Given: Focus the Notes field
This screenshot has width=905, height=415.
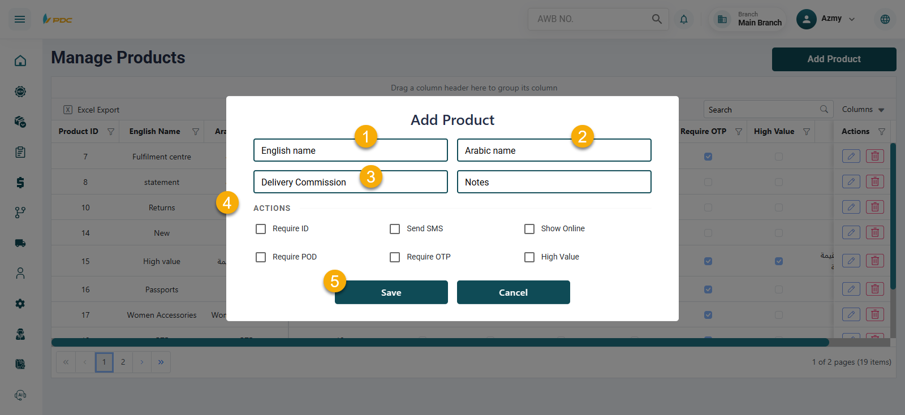Looking at the screenshot, I should pyautogui.click(x=554, y=182).
